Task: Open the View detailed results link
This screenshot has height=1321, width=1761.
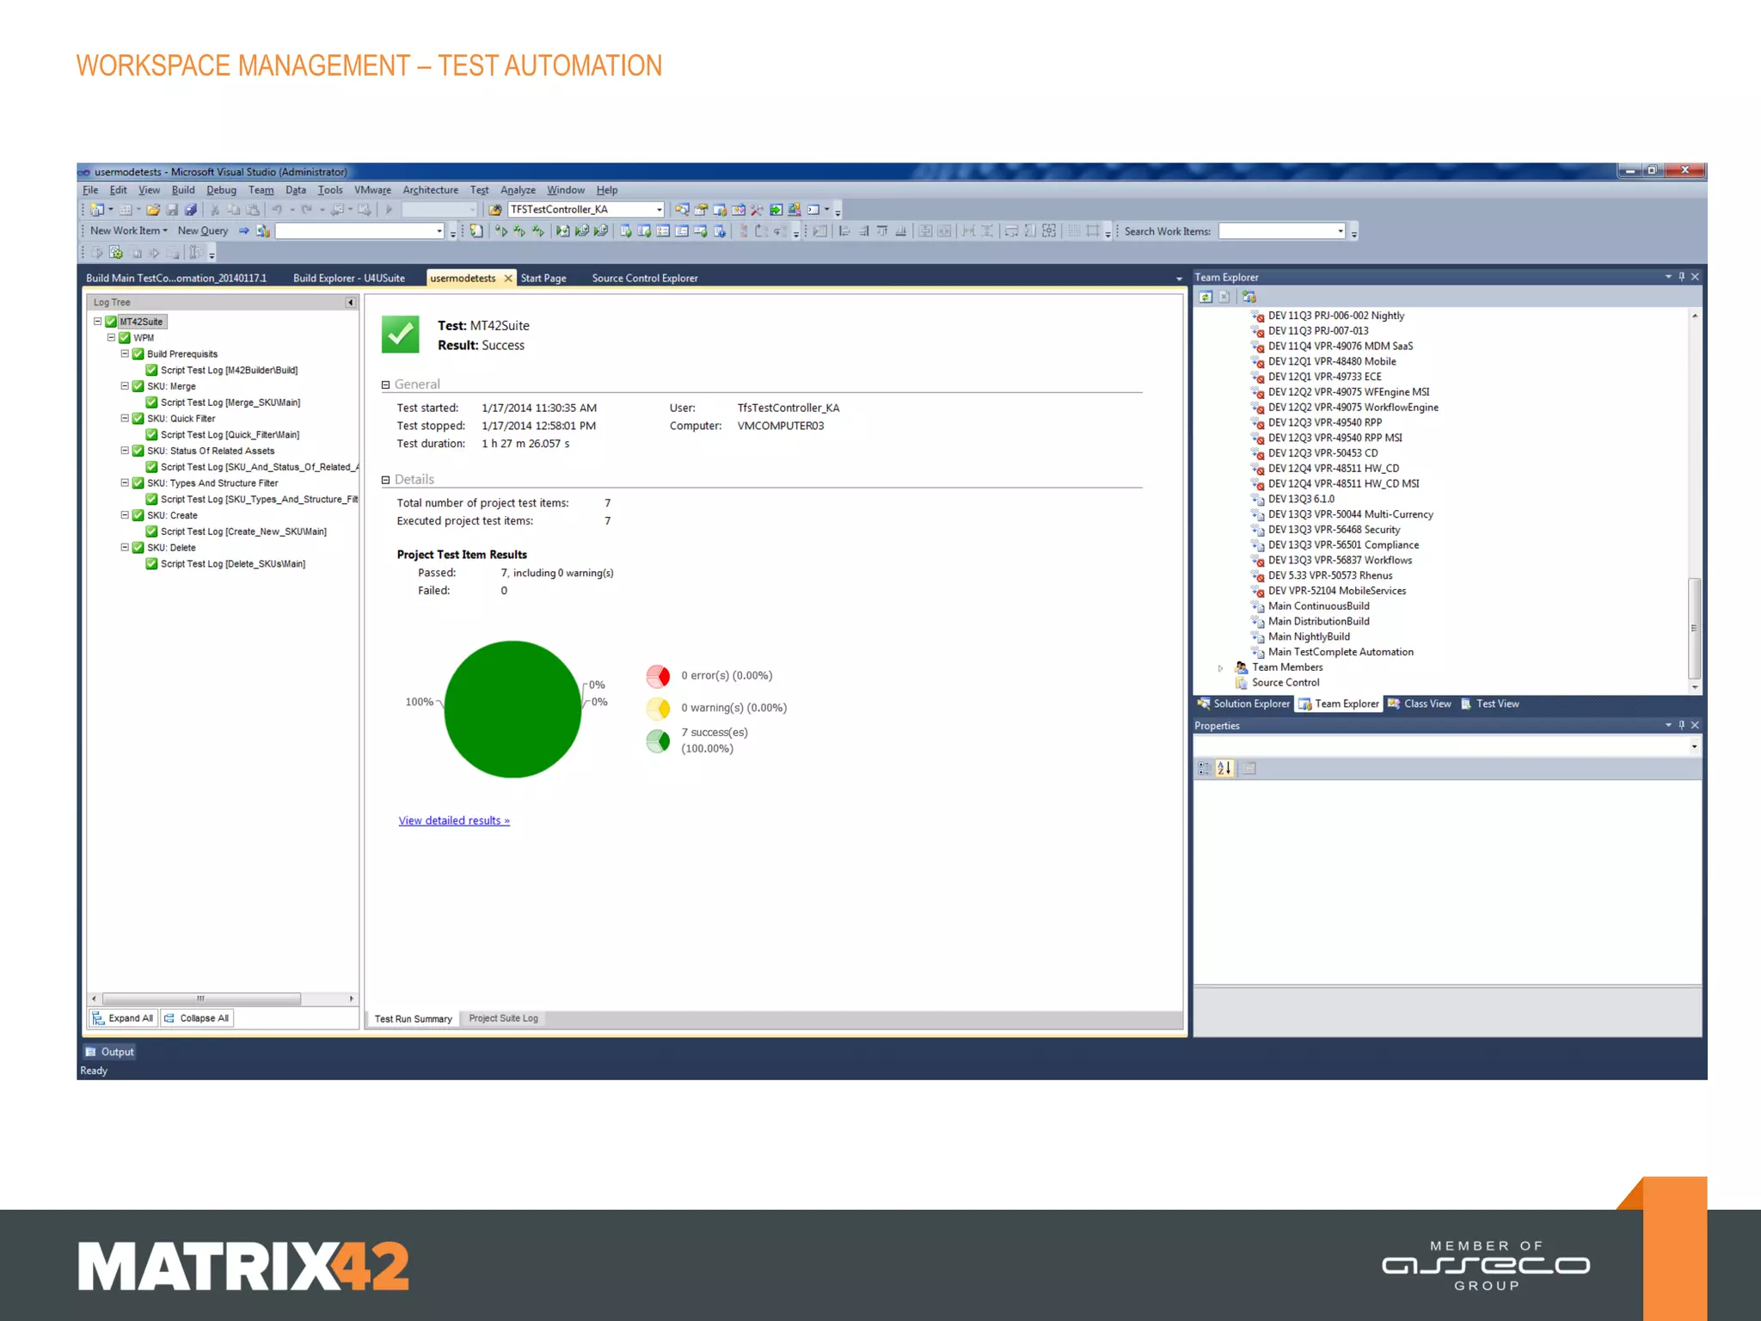Action: 454,821
